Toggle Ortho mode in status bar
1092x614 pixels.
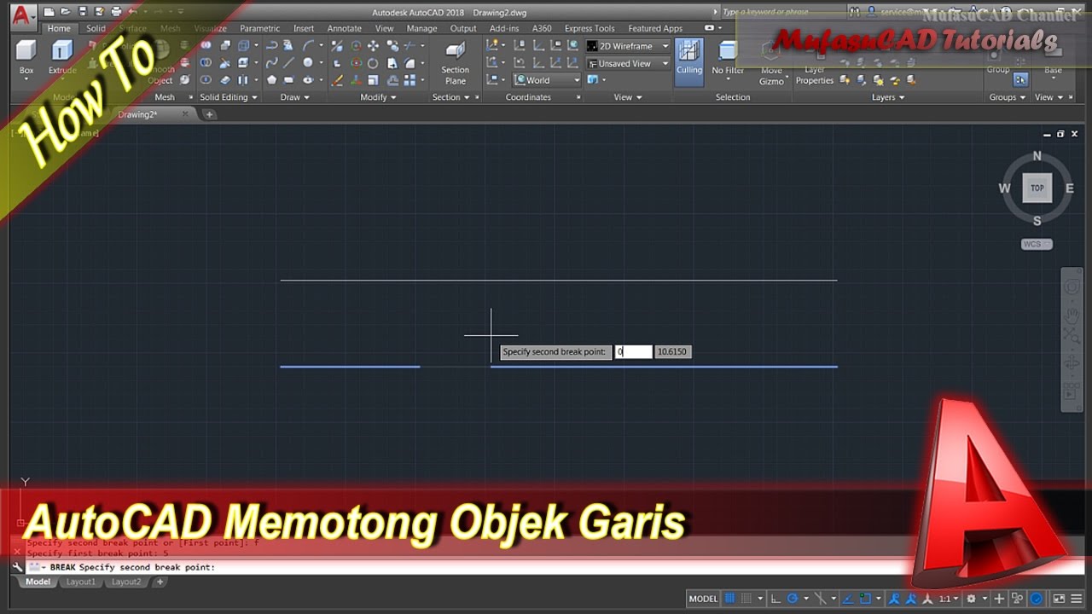774,599
